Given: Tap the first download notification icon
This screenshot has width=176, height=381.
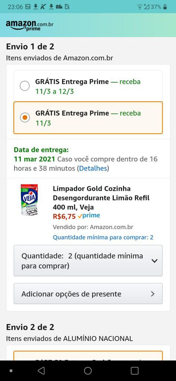Looking at the screenshot, I should pos(36,7).
